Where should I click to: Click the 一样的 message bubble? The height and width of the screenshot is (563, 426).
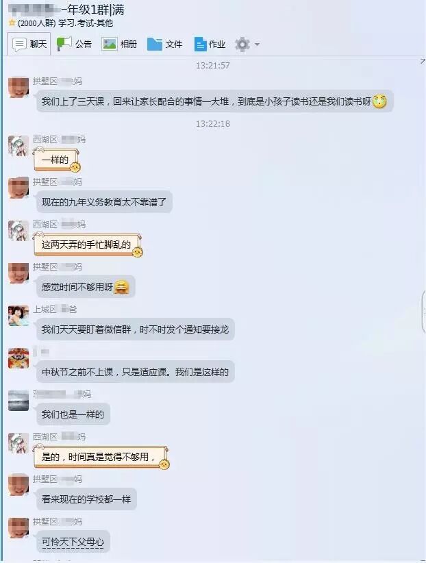tap(57, 160)
